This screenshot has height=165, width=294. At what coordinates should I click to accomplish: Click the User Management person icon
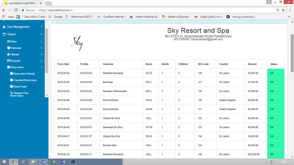4,27
